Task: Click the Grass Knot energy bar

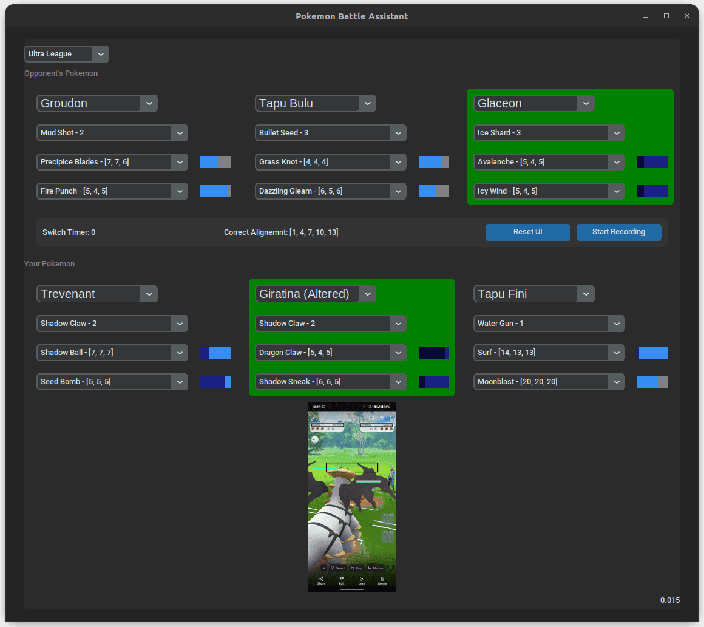Action: tap(434, 162)
